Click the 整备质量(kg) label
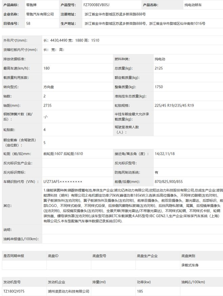Viewport: 223px width, 296px height. click(x=125, y=87)
